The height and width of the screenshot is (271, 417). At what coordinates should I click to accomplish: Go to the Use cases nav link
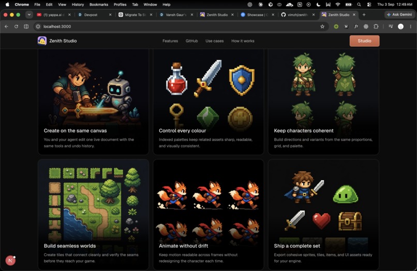[214, 41]
